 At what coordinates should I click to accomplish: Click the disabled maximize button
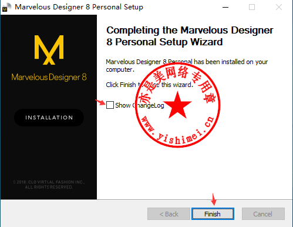click(252, 7)
